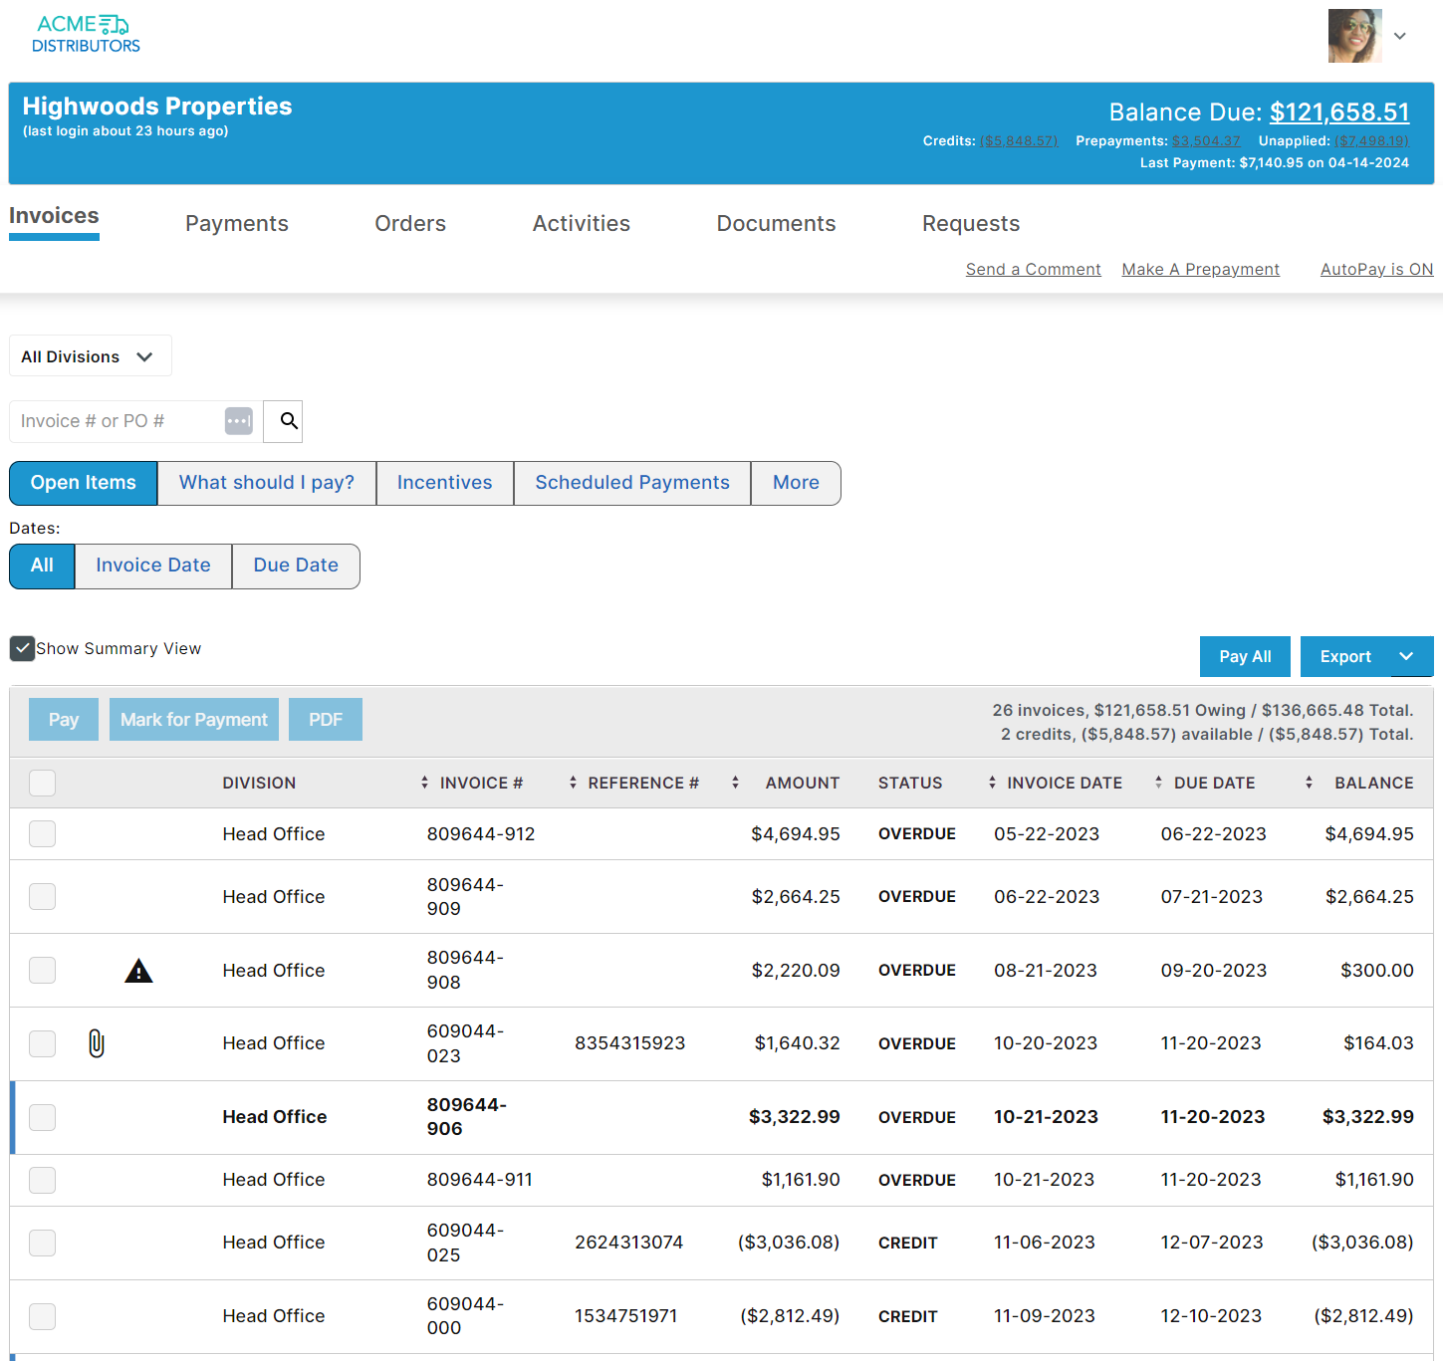
Task: Open the multi-invoice search ellipsis icon
Action: (238, 421)
